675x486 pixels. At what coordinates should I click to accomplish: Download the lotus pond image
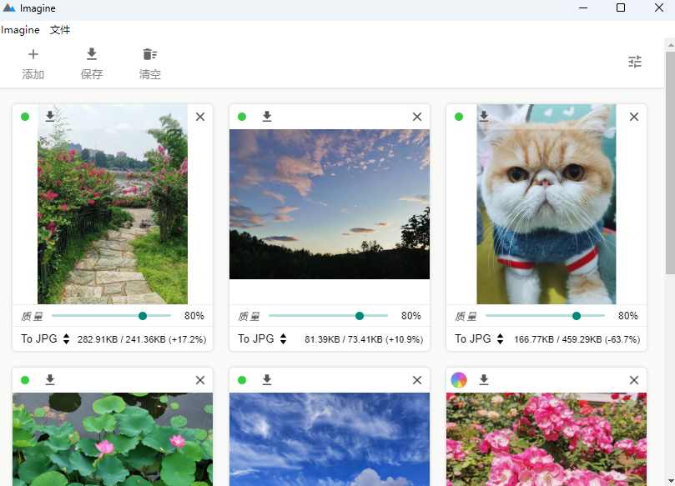[x=50, y=380]
